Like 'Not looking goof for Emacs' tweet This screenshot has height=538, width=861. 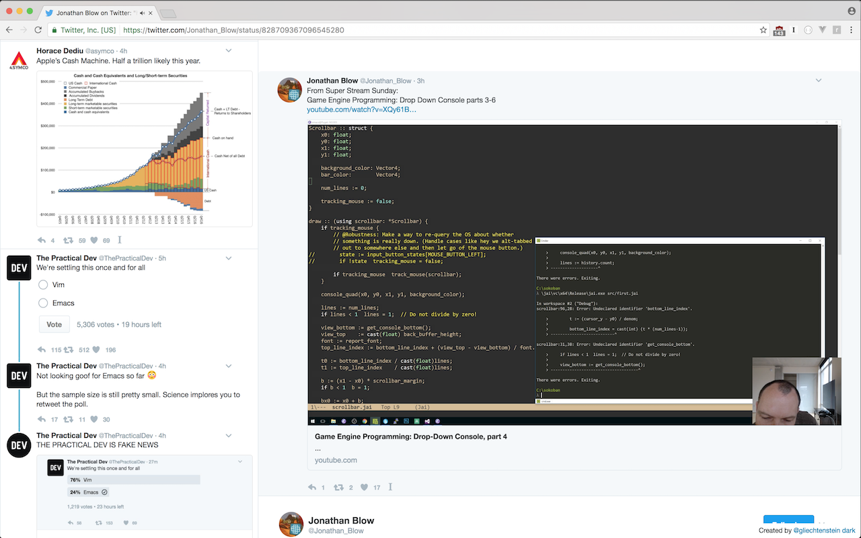pos(93,420)
